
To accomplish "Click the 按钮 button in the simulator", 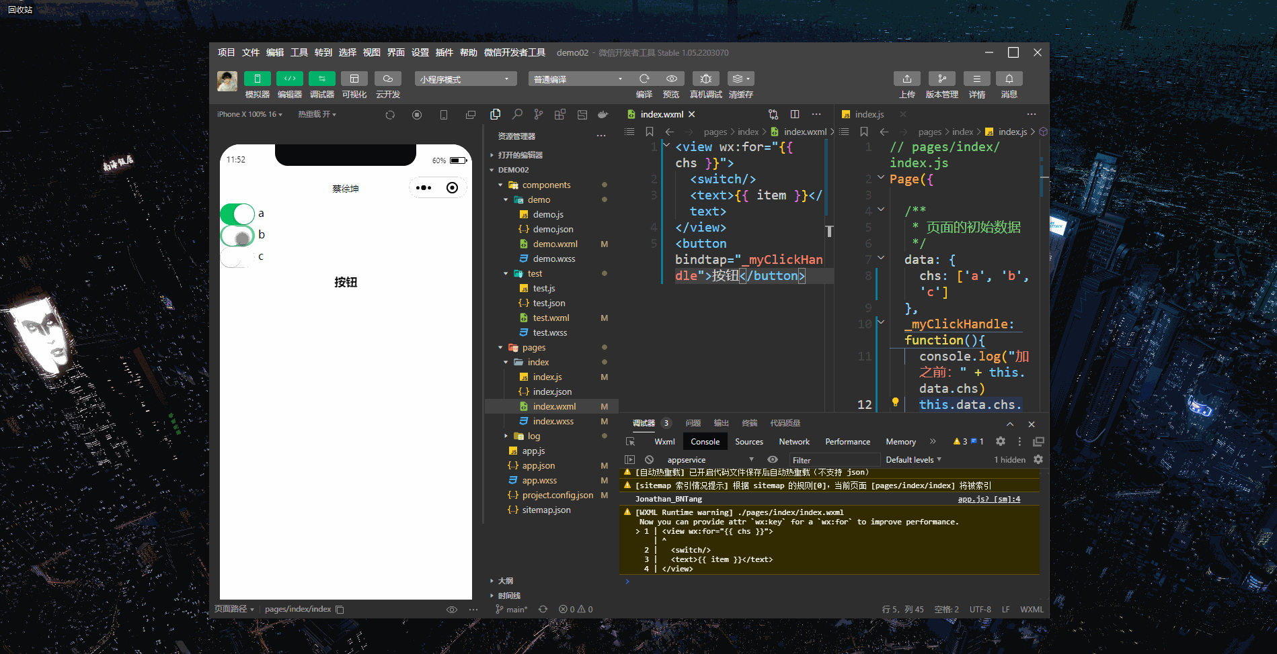I will tap(346, 283).
